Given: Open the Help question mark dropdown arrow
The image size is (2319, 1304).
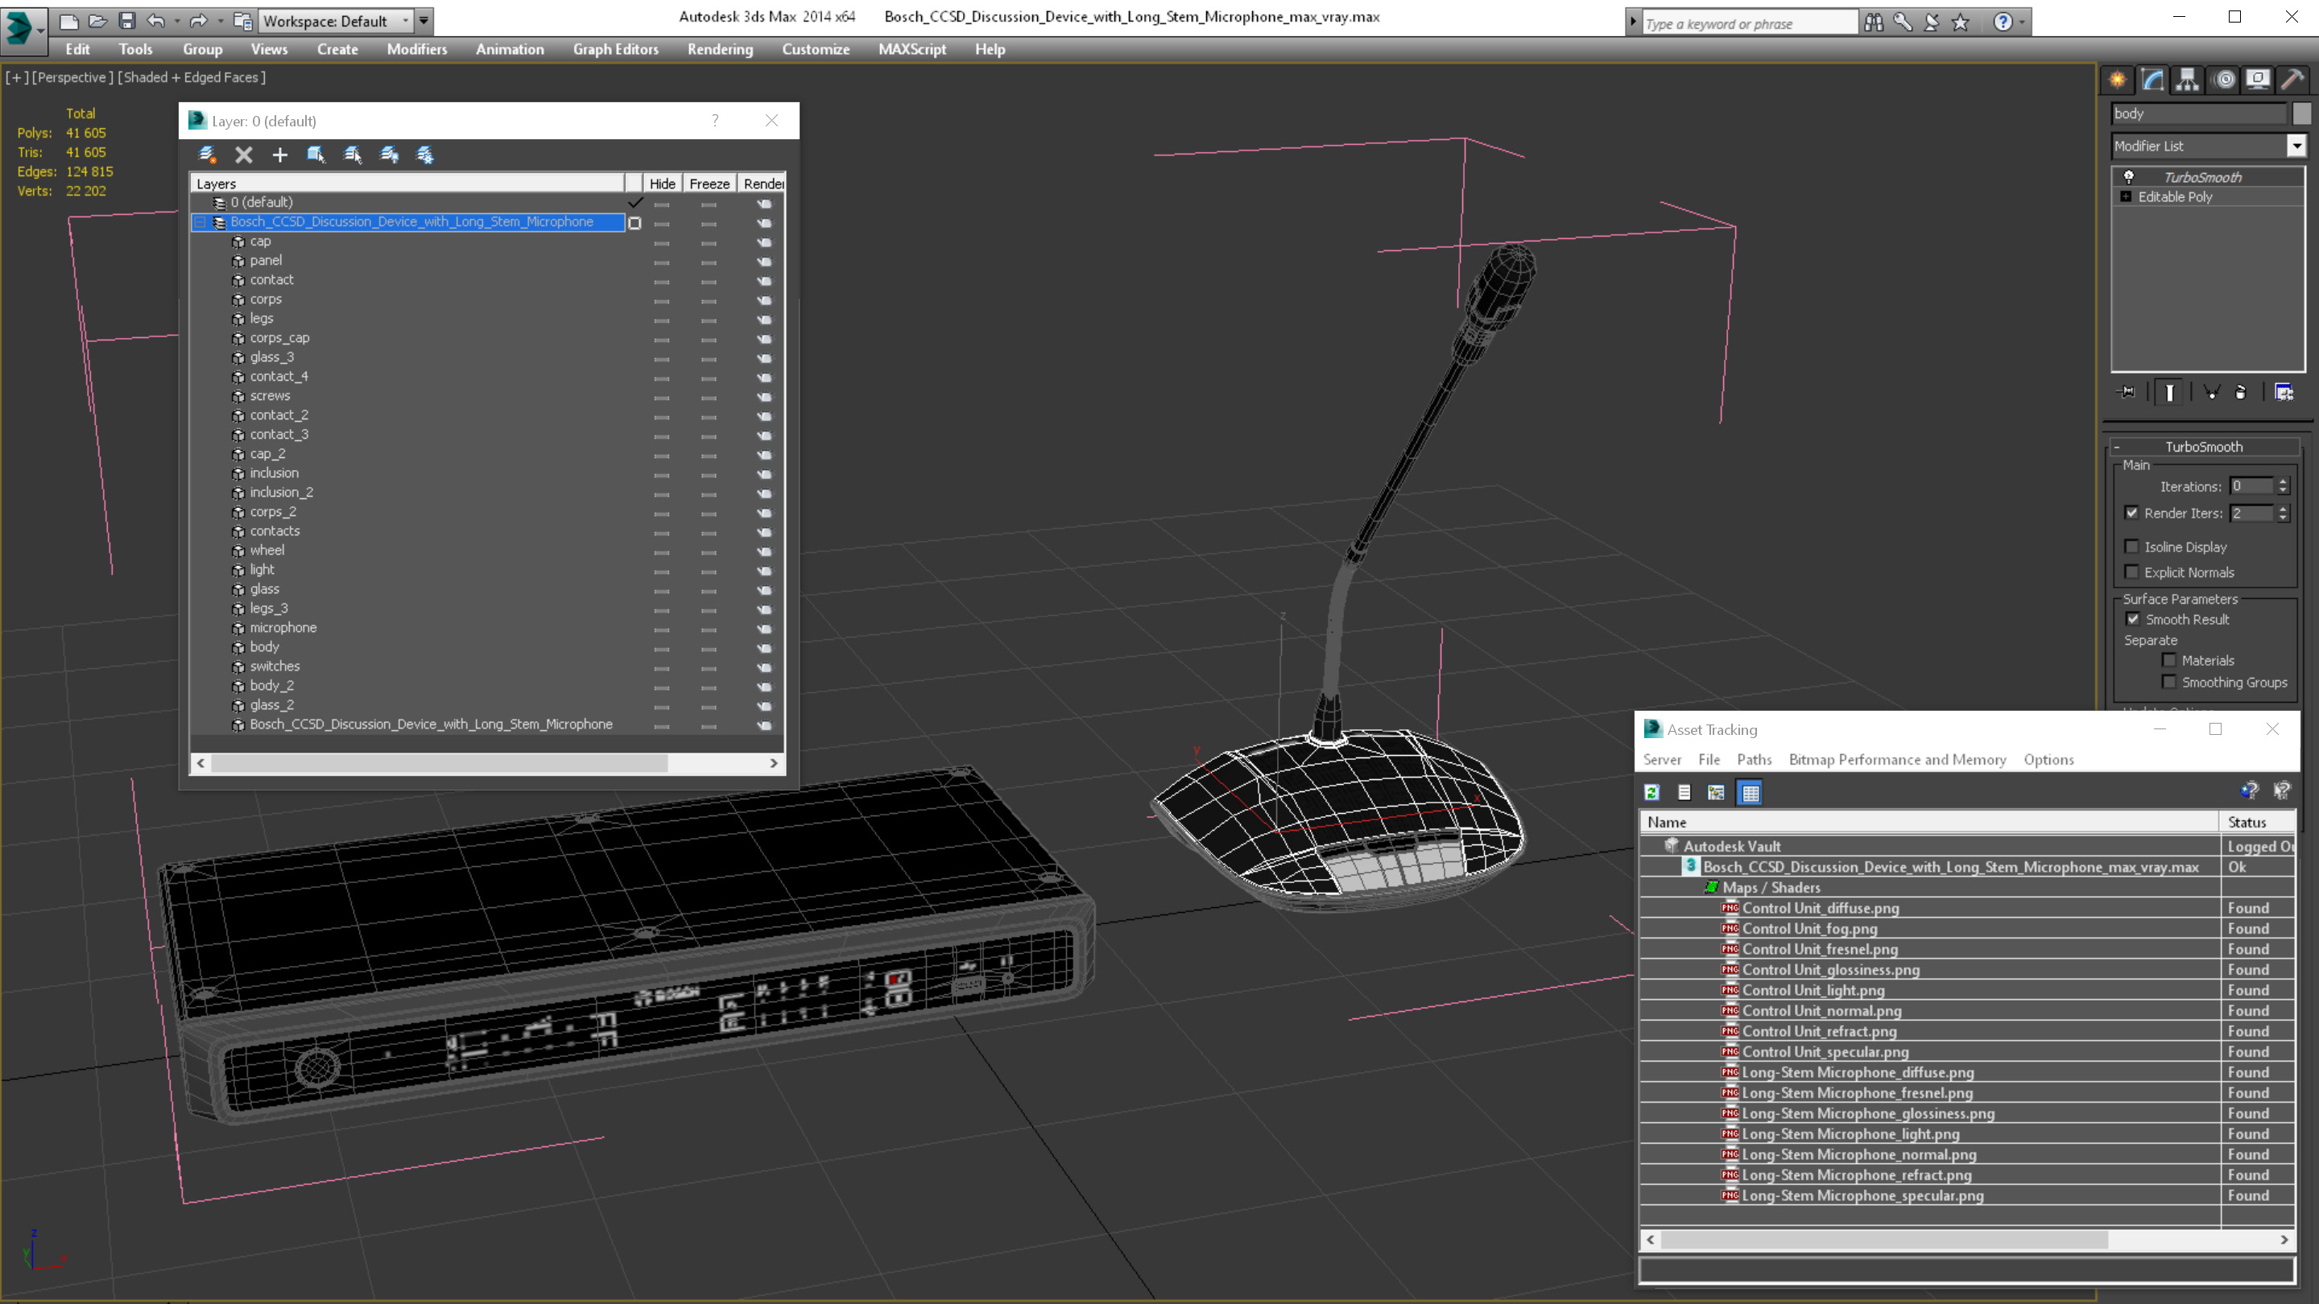Looking at the screenshot, I should pos(2023,23).
